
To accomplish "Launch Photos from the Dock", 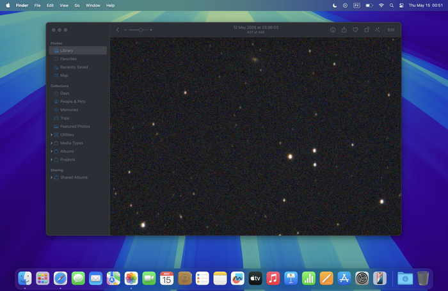I will 131,278.
